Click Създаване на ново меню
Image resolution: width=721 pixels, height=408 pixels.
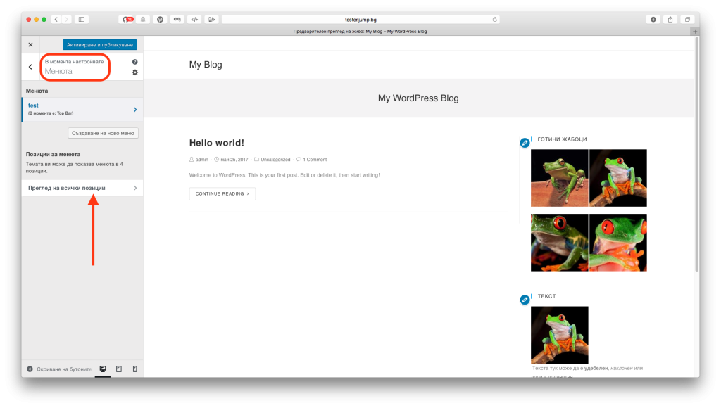103,132
